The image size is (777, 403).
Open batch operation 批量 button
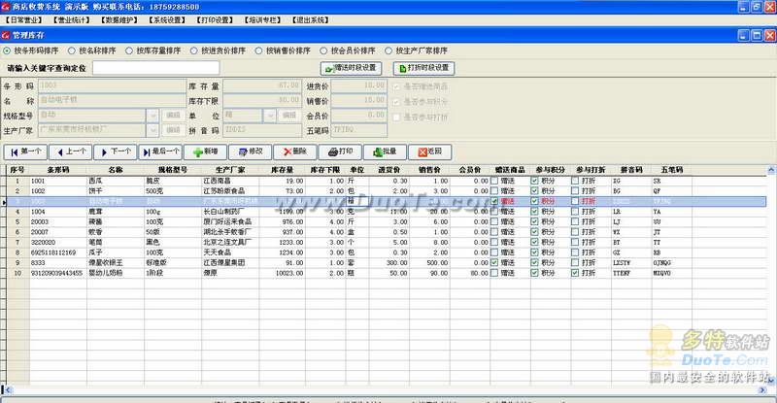pos(385,152)
